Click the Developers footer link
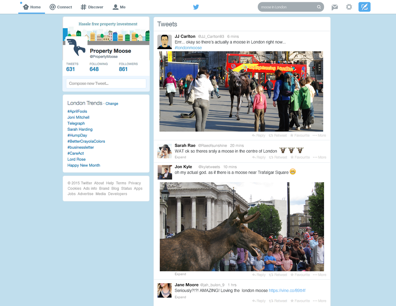 117,194
